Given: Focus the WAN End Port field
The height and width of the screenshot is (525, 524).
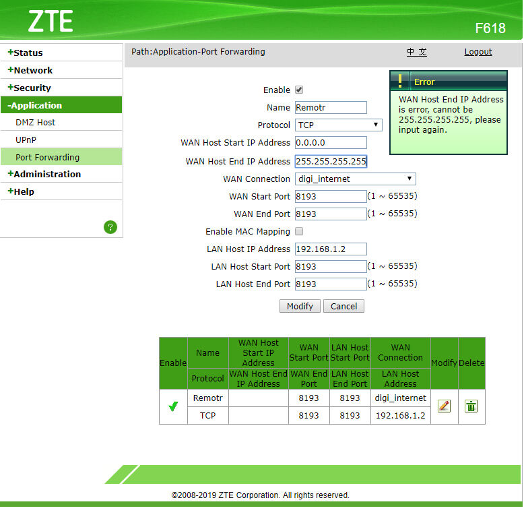Looking at the screenshot, I should click(331, 214).
